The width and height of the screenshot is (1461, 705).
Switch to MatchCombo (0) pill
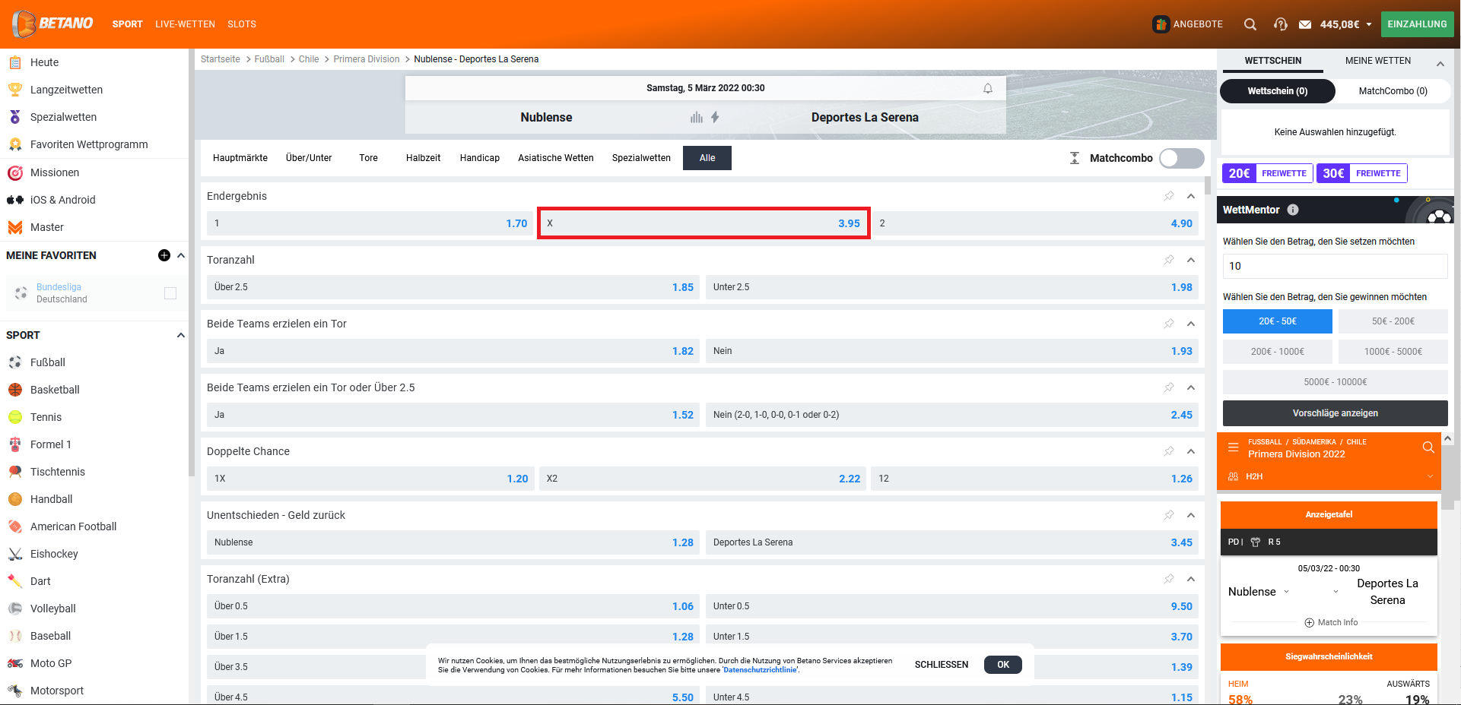(x=1393, y=91)
